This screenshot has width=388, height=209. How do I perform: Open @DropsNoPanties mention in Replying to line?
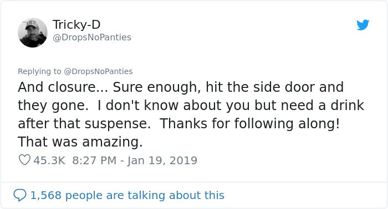pyautogui.click(x=98, y=71)
